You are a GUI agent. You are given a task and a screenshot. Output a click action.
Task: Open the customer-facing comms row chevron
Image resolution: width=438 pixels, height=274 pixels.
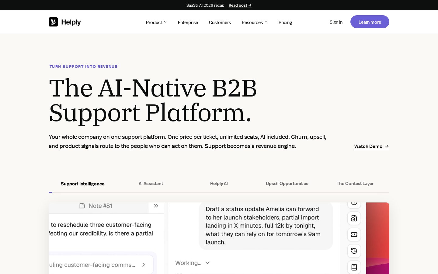tap(144, 265)
